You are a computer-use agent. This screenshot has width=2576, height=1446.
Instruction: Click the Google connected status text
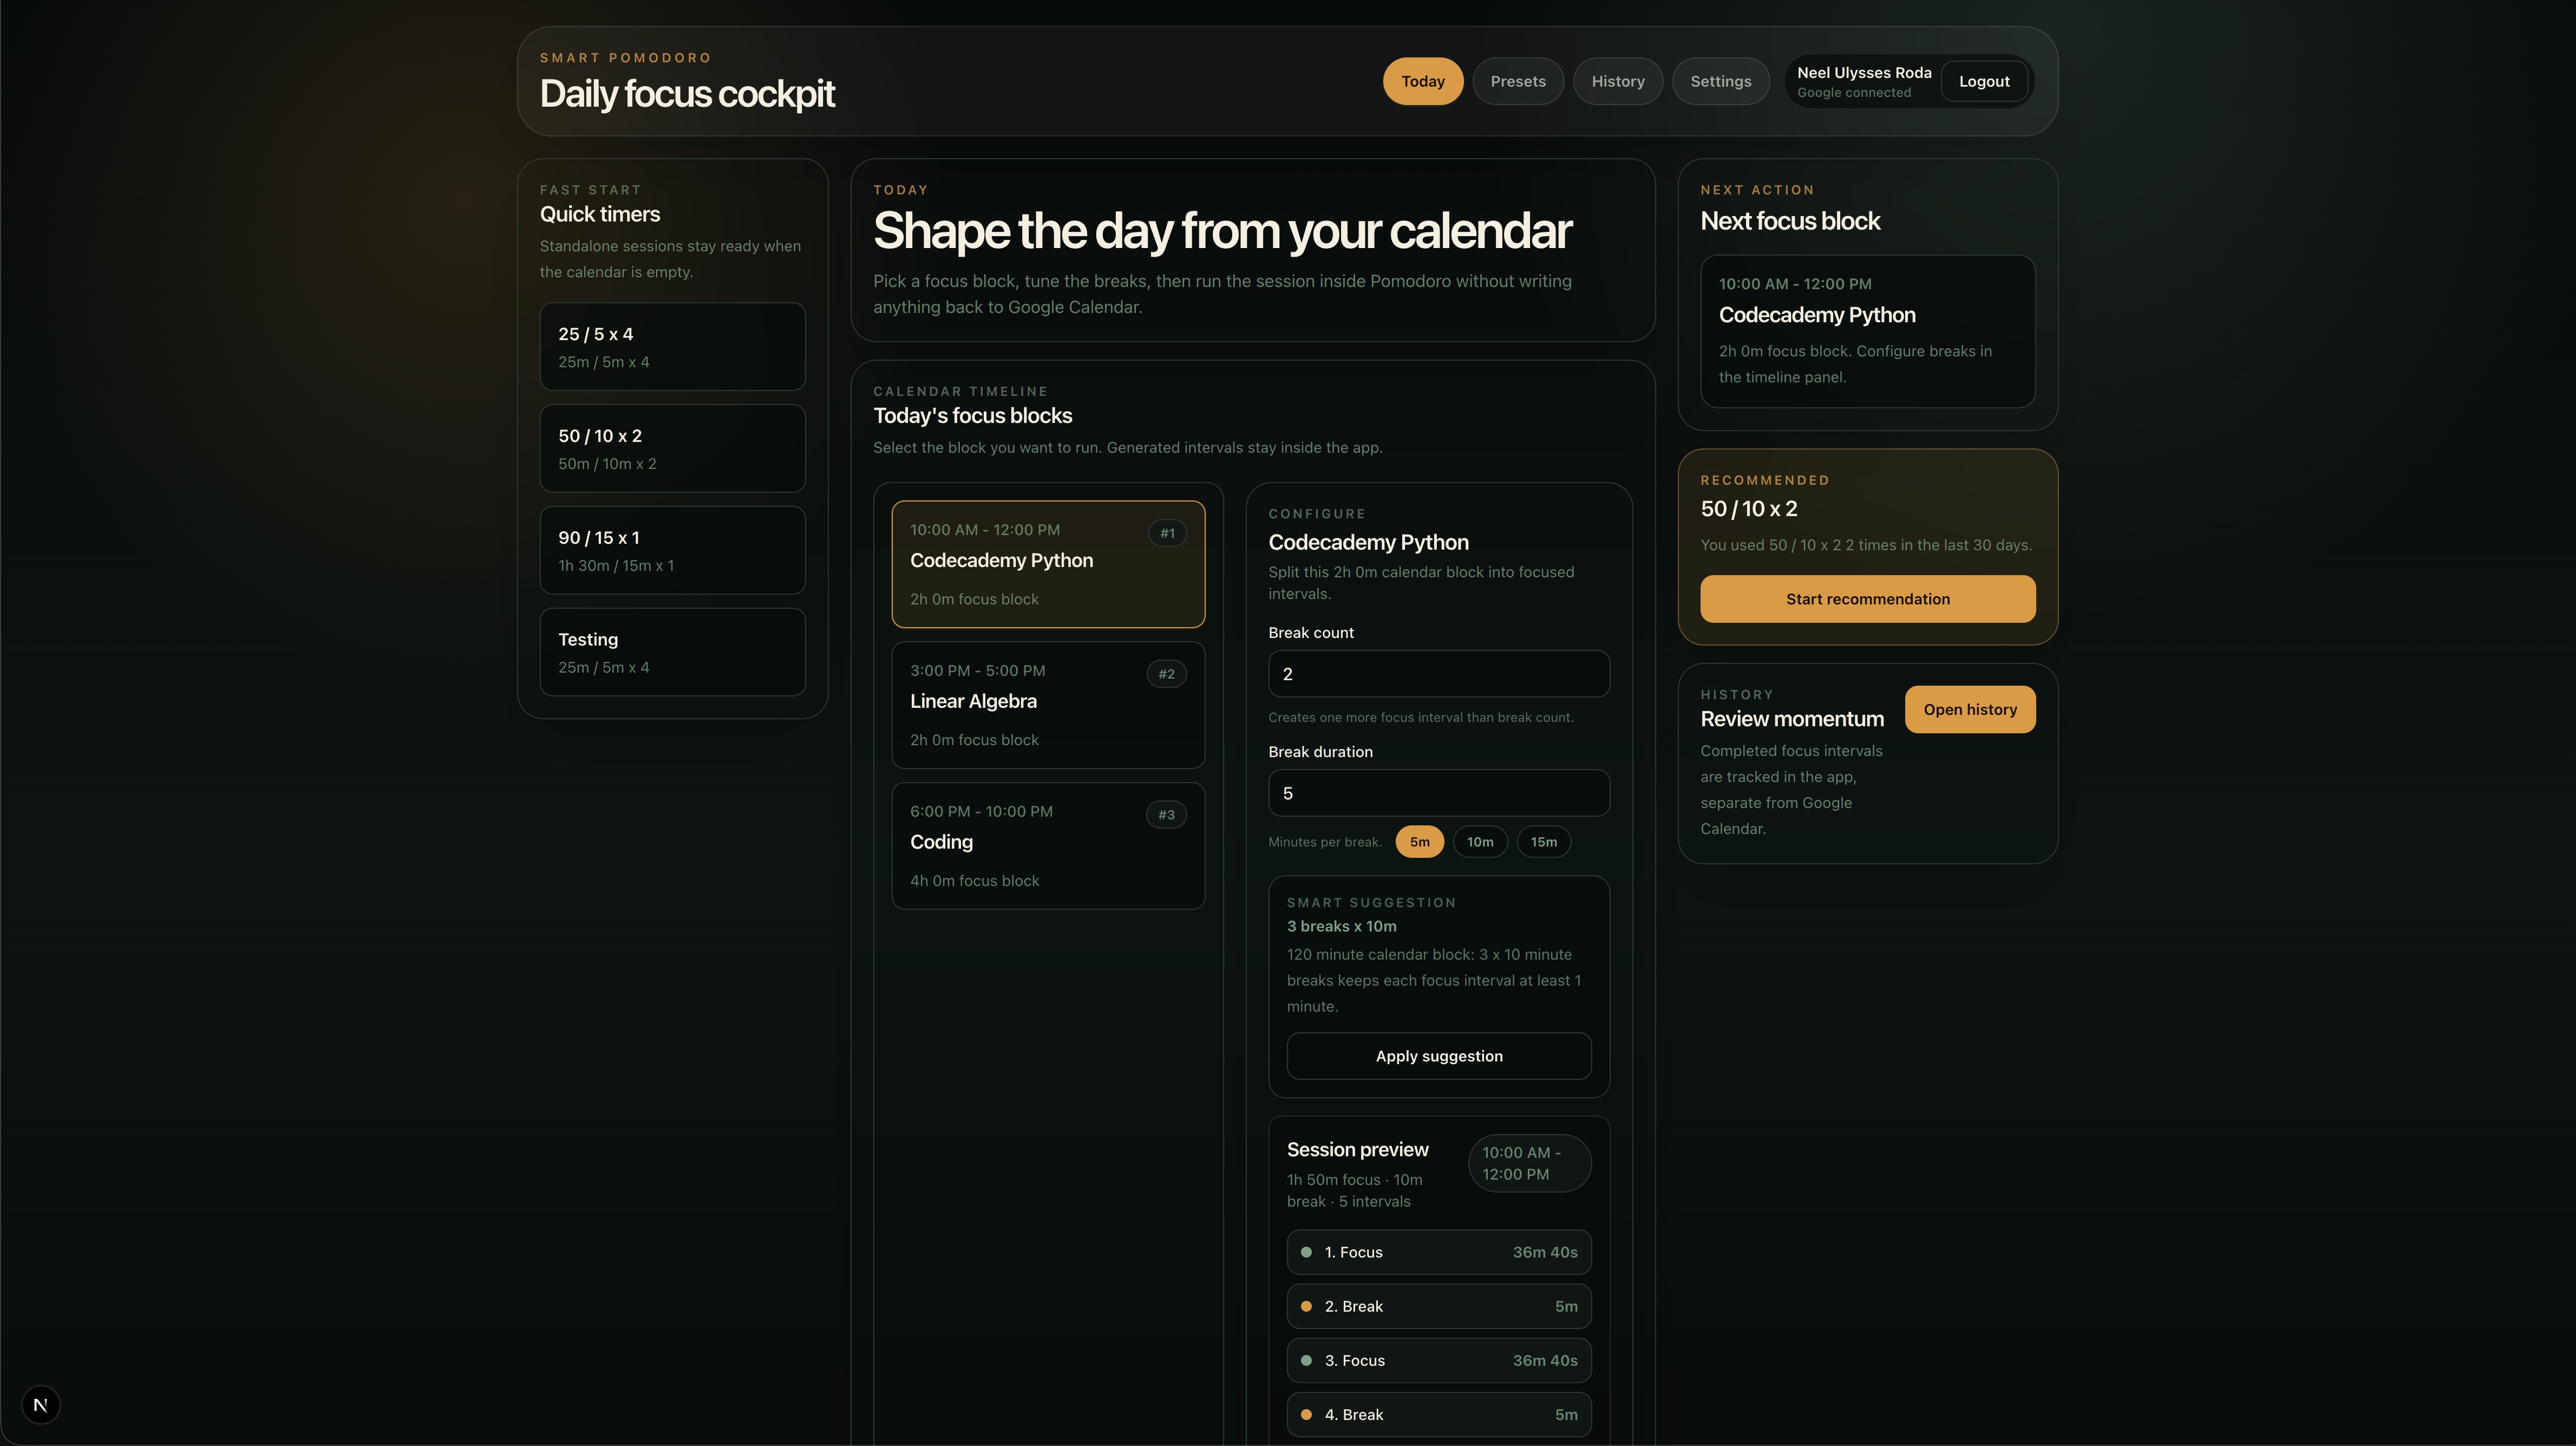coord(1853,92)
